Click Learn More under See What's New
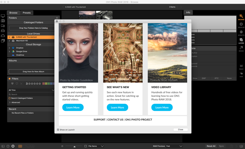 [x=117, y=108]
